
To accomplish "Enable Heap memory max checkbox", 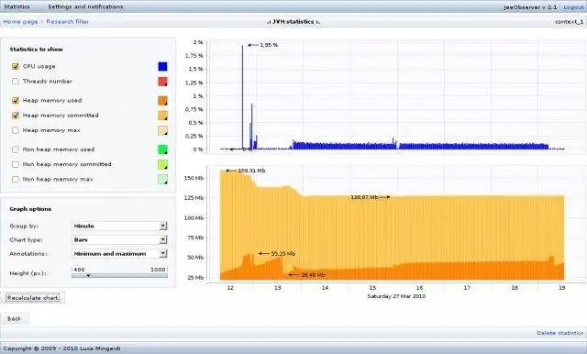I will (16, 130).
